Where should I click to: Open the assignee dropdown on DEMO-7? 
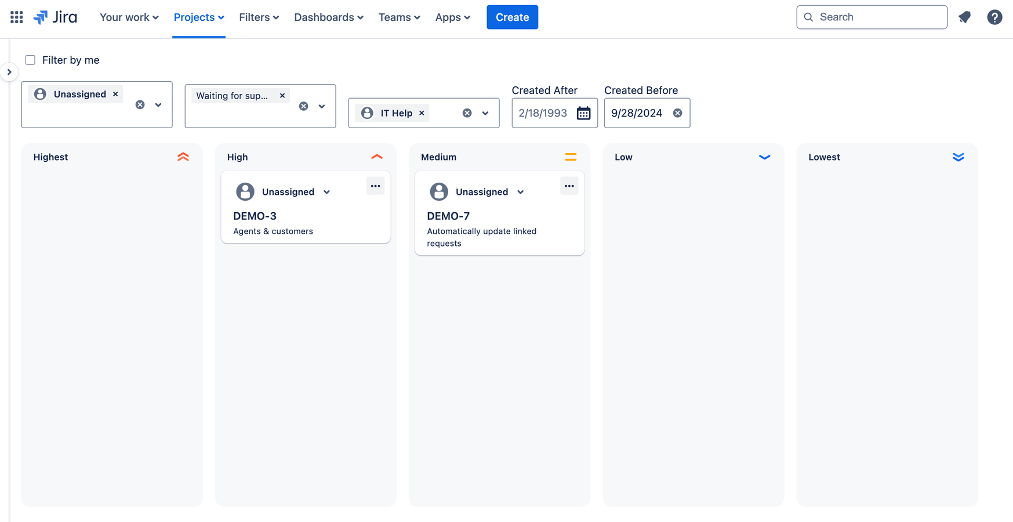(x=520, y=192)
